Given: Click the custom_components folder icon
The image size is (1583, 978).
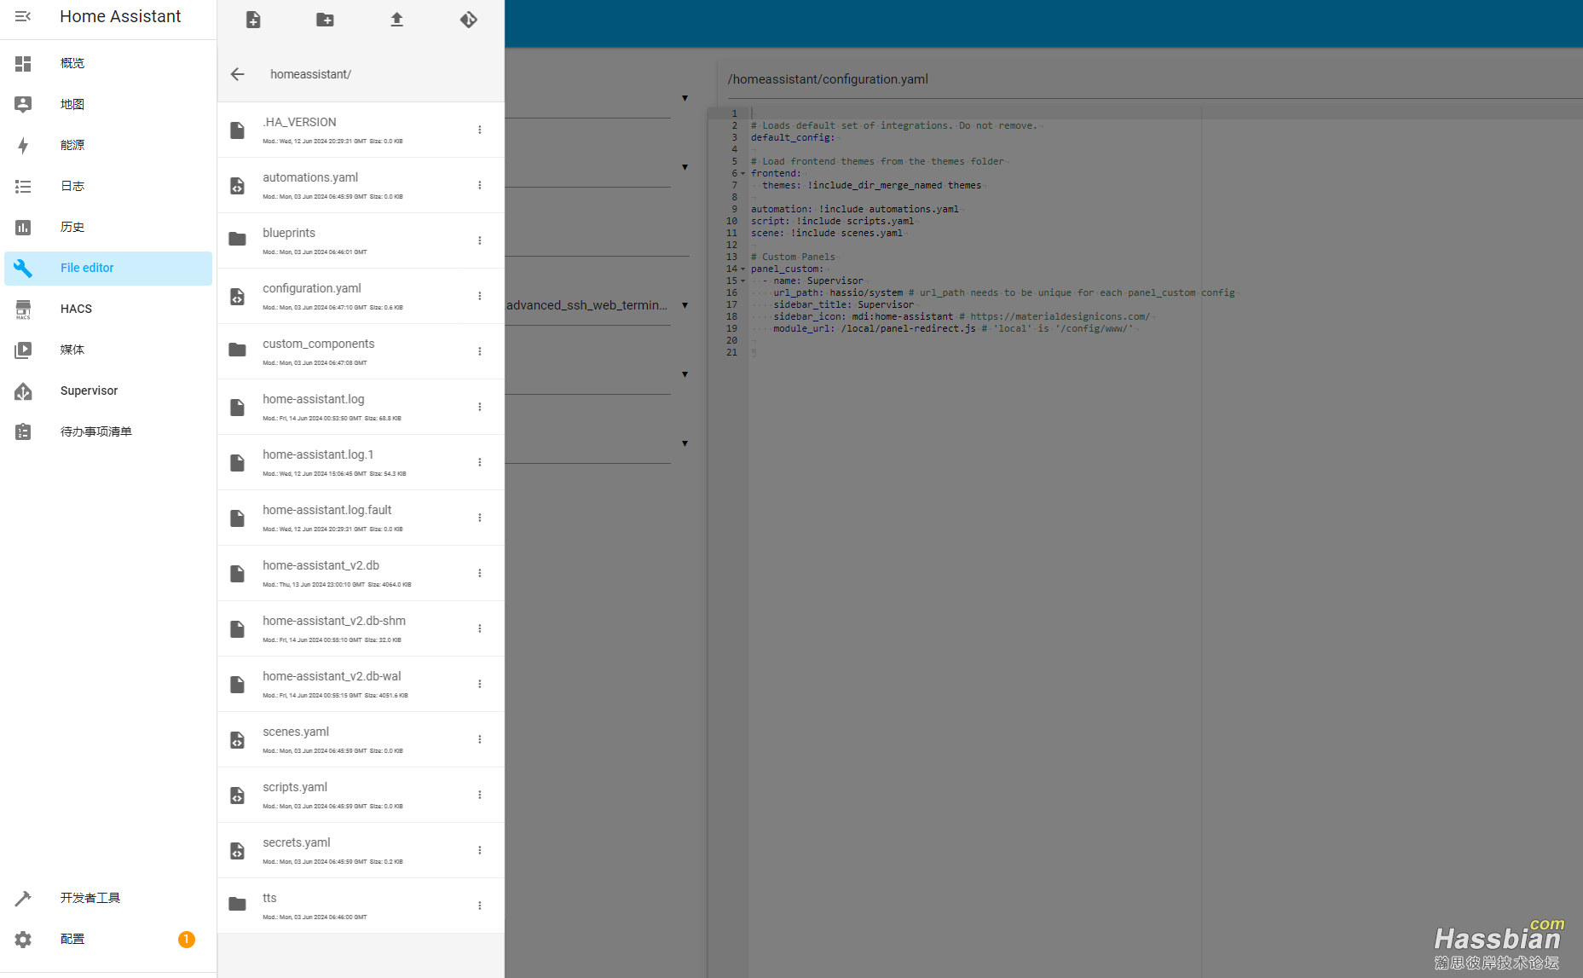Looking at the screenshot, I should 238,350.
